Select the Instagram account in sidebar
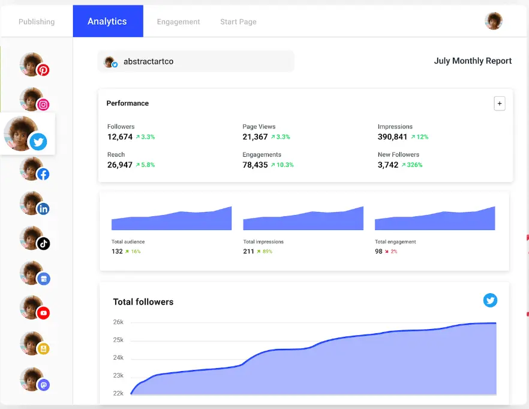The image size is (529, 409). pos(34,100)
